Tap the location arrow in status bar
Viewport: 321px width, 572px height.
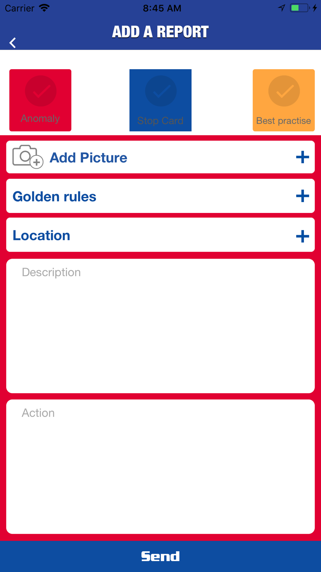pyautogui.click(x=282, y=8)
